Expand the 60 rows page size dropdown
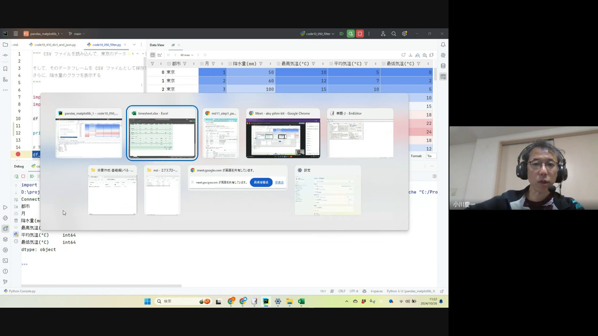The width and height of the screenshot is (598, 336). pyautogui.click(x=187, y=55)
